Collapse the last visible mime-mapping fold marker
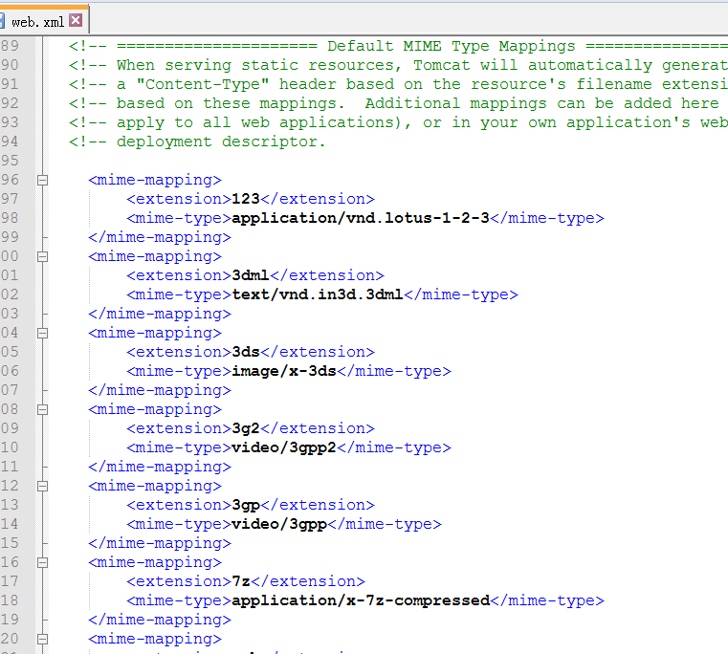Image resolution: width=728 pixels, height=654 pixels. coord(42,639)
